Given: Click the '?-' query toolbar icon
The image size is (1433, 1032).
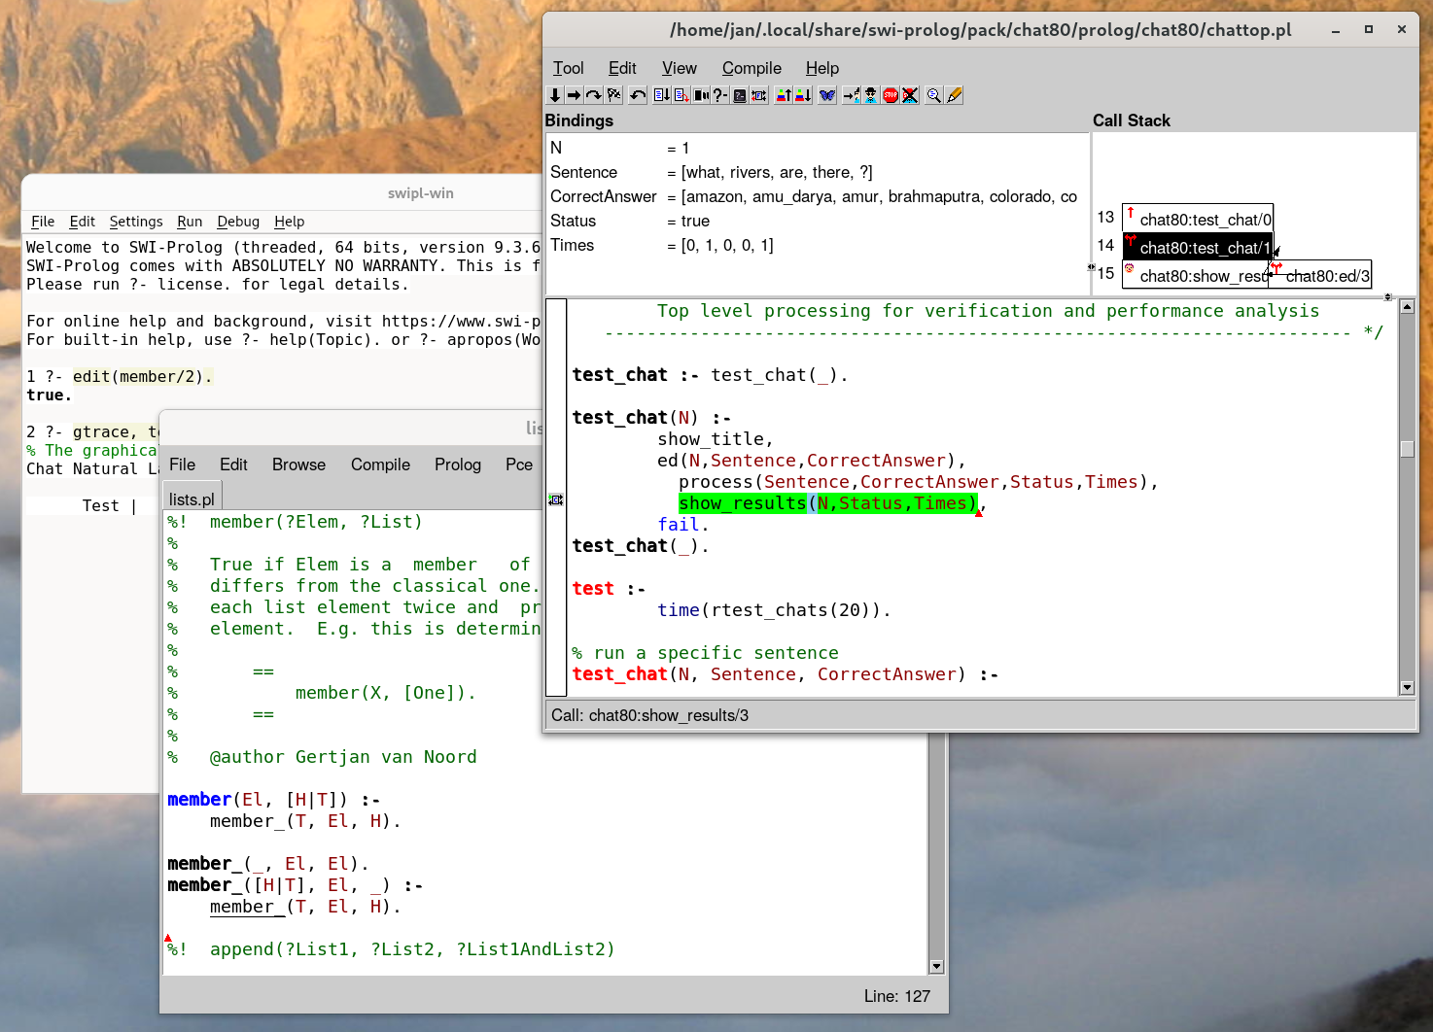Looking at the screenshot, I should coord(720,95).
